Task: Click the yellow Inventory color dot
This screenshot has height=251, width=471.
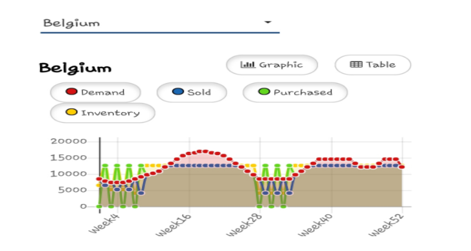Action: tap(71, 112)
